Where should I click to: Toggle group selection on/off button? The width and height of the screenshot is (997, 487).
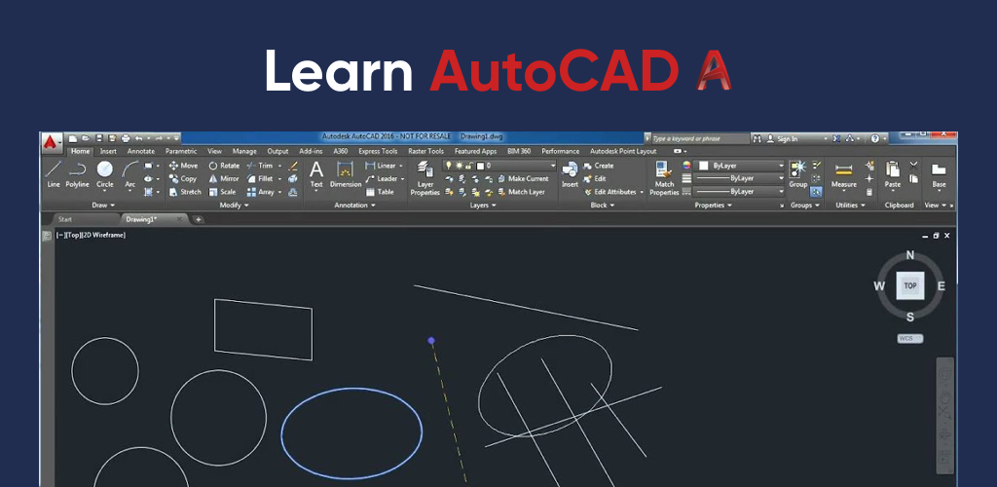click(817, 191)
